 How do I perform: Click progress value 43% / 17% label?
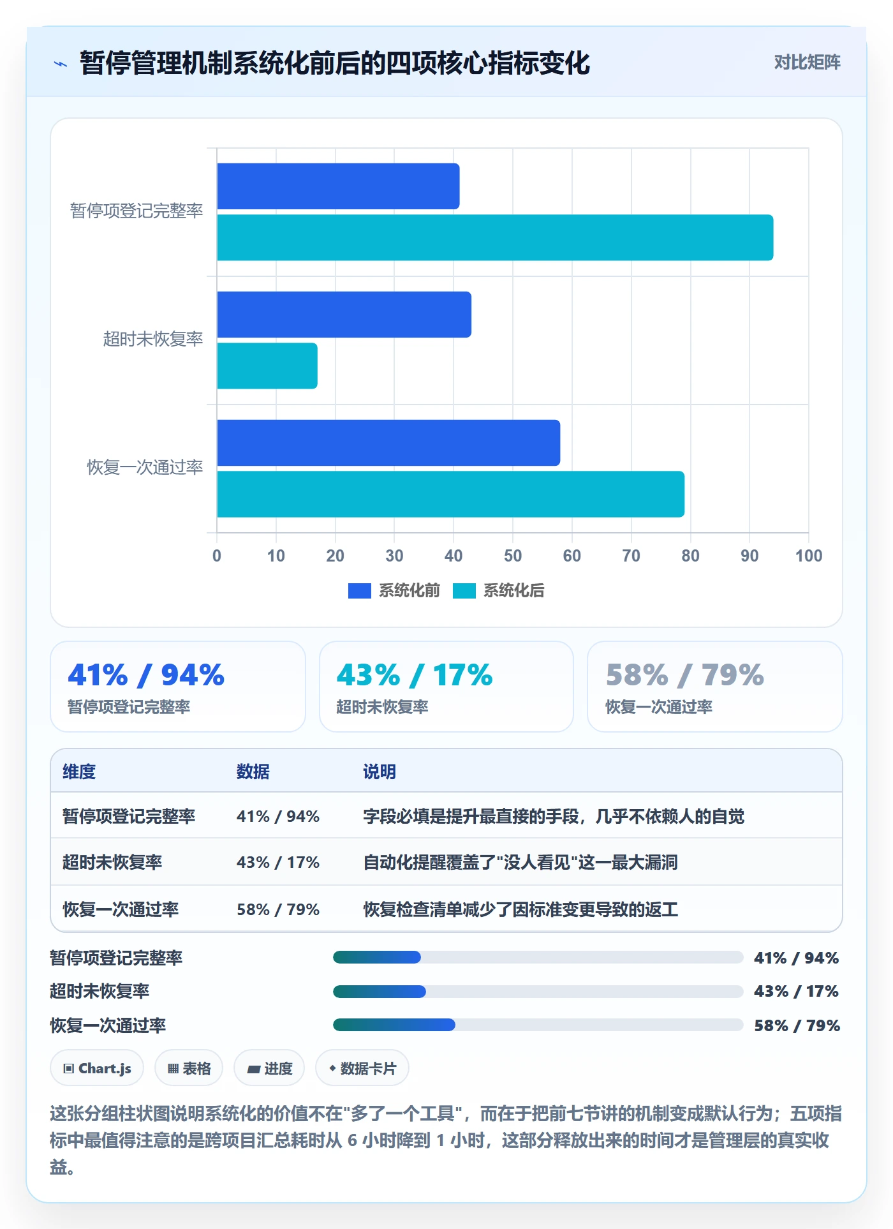pos(797,992)
